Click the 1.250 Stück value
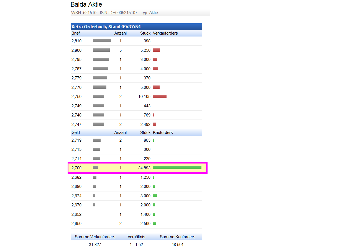This screenshot has width=358, height=249. pyautogui.click(x=145, y=177)
